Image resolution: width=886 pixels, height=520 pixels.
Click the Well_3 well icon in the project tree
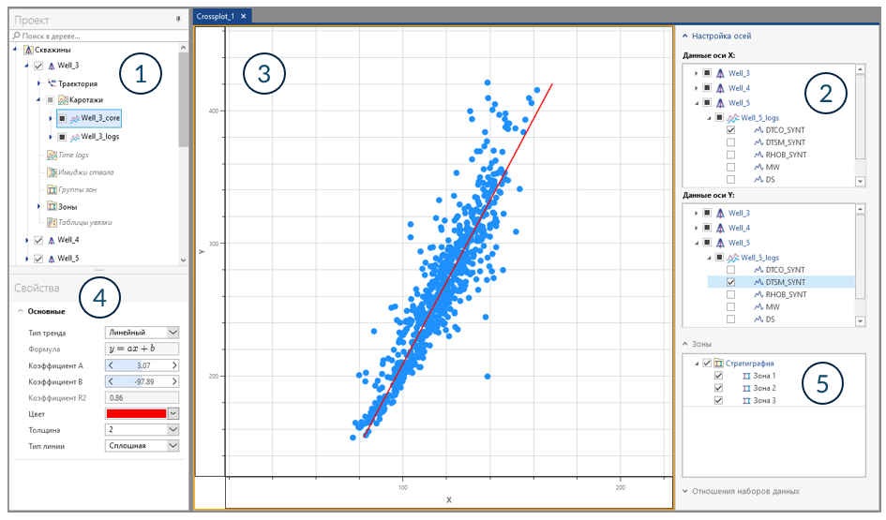(52, 67)
